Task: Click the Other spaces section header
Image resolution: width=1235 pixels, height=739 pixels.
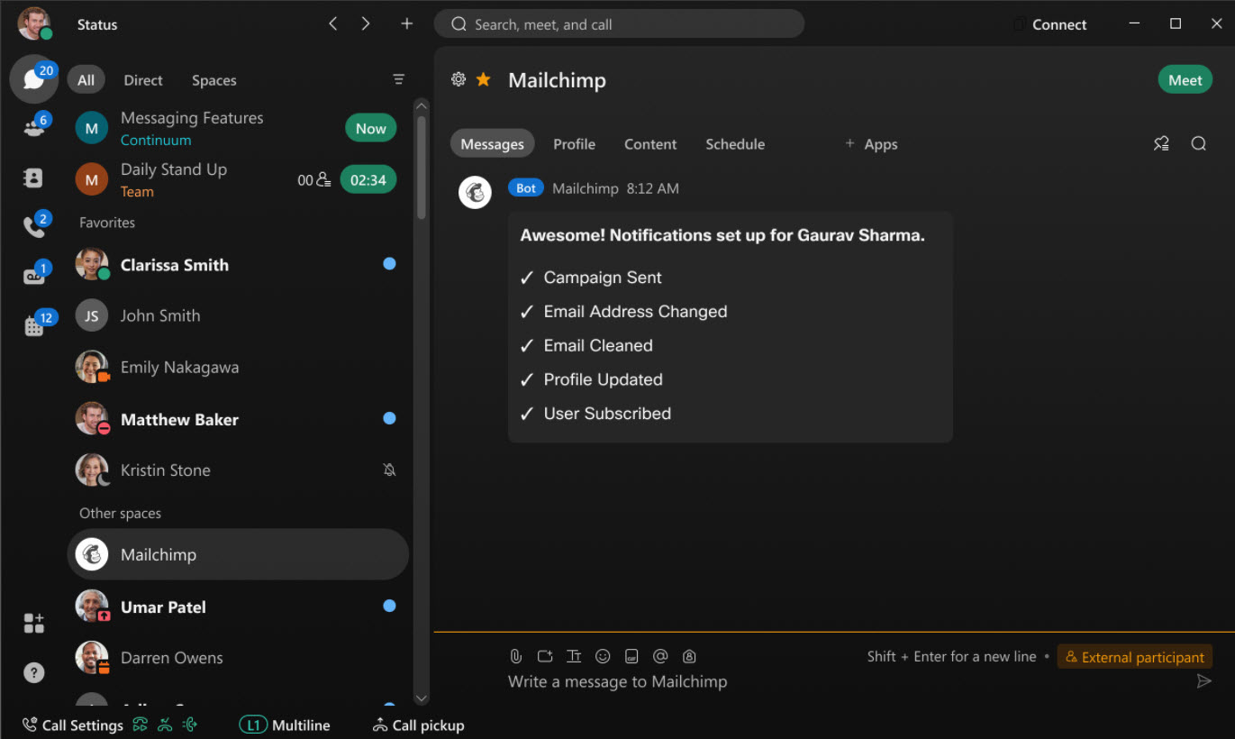Action: pyautogui.click(x=120, y=513)
